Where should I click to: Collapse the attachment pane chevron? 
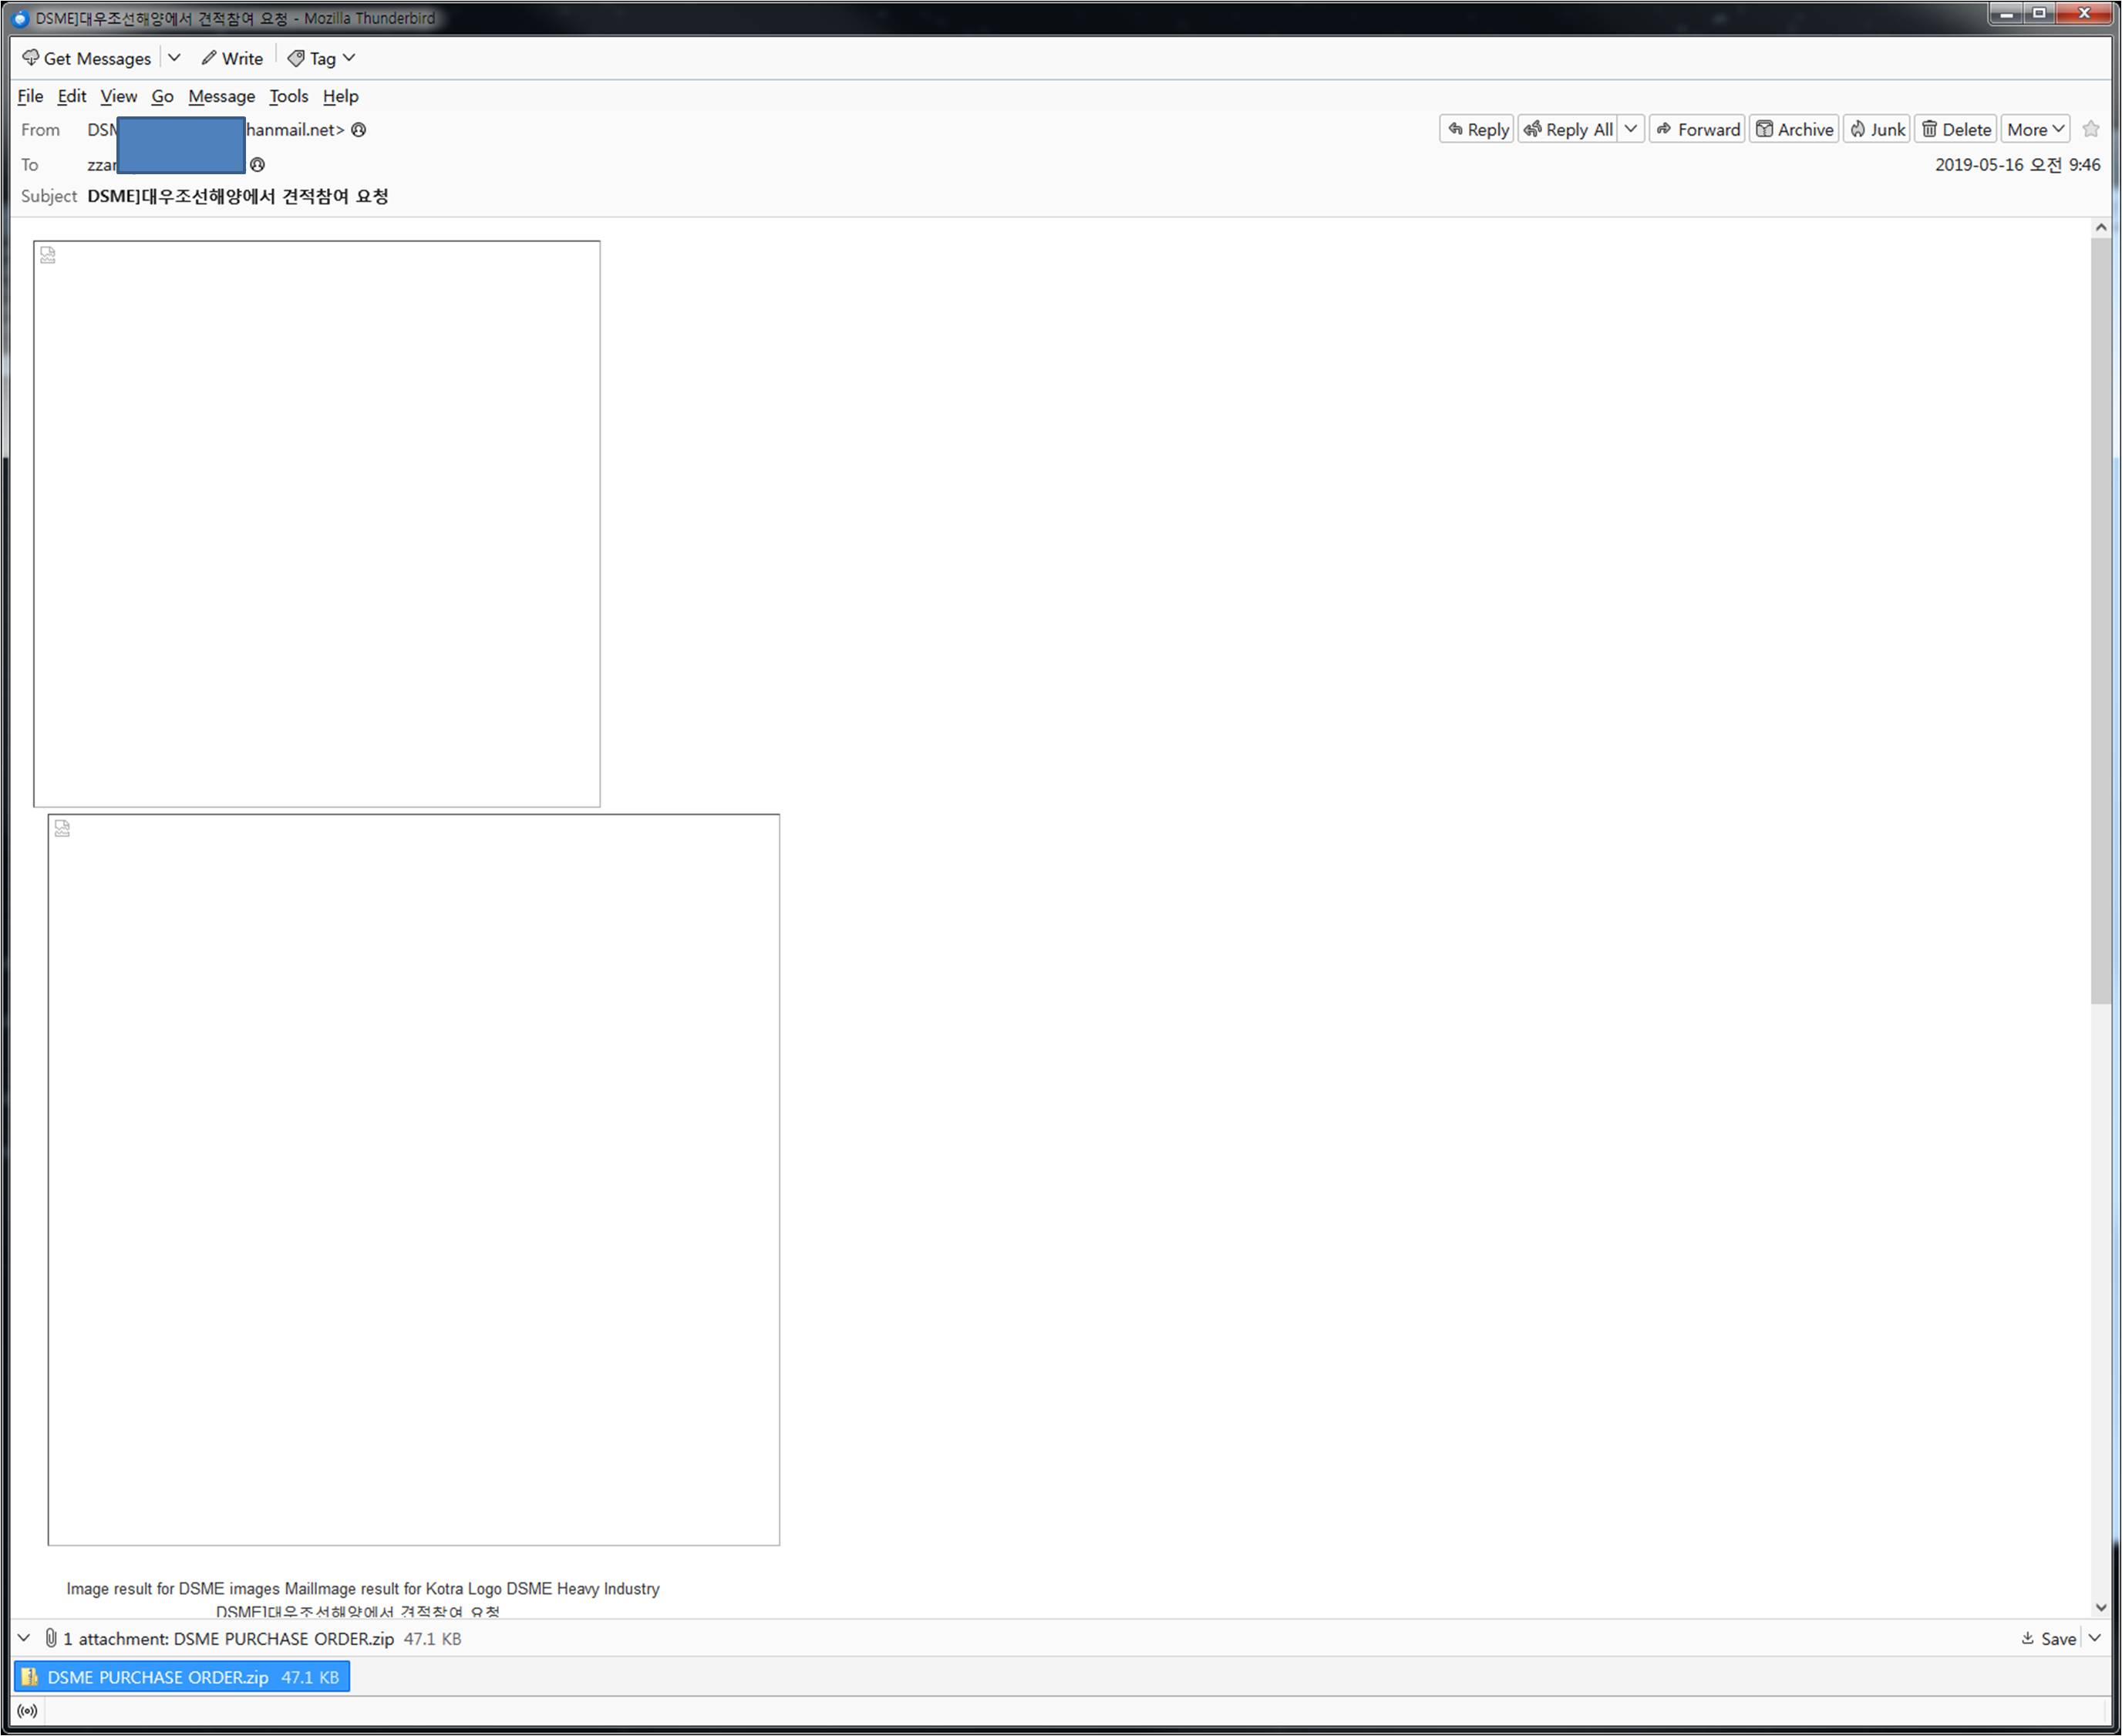point(24,1638)
